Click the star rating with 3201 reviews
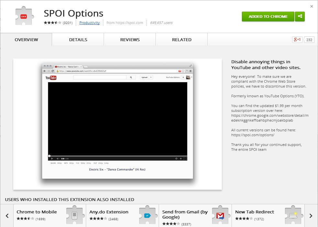The width and height of the screenshot is (318, 227). pos(58,23)
